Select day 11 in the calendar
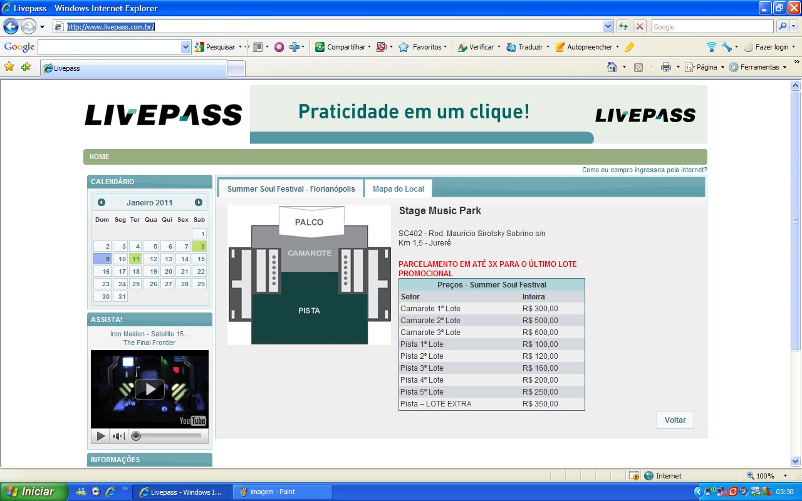This screenshot has width=802, height=501. (x=135, y=259)
